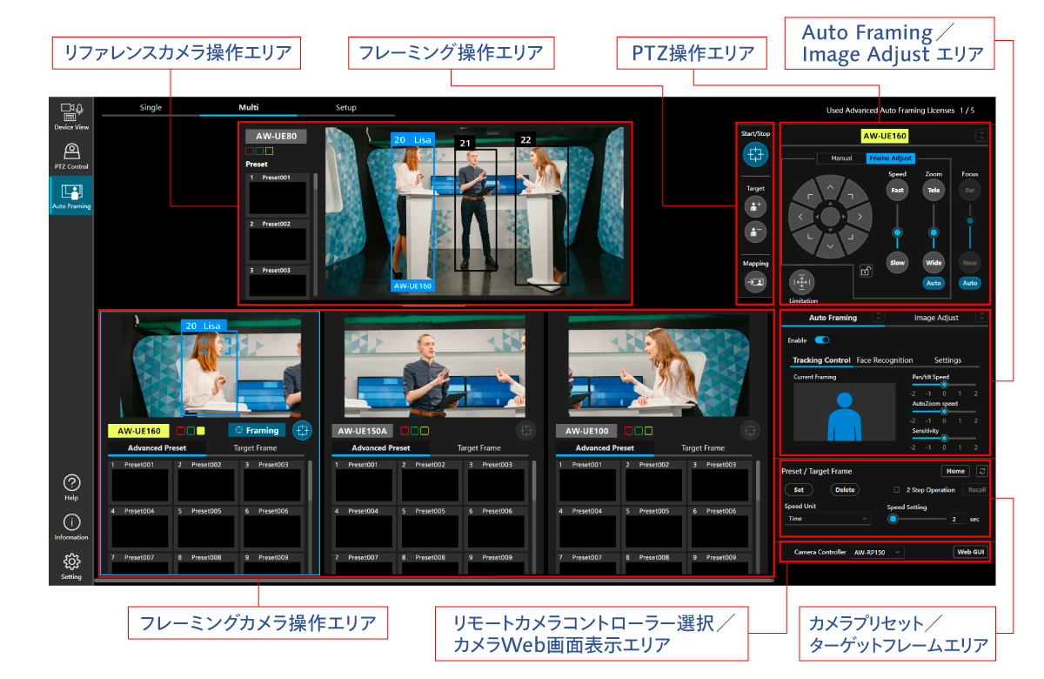Click the Mapping icon below Target
Screen dimensions: 1044x679
754,281
